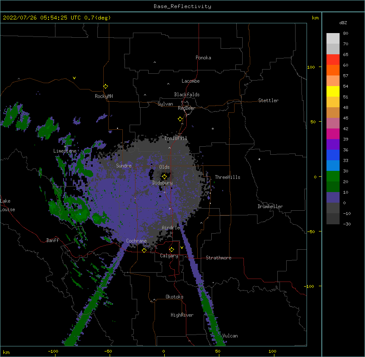Click the blue 36 dBZ legend swatch
Image resolution: width=365 pixels, height=357 pixels.
(333, 155)
